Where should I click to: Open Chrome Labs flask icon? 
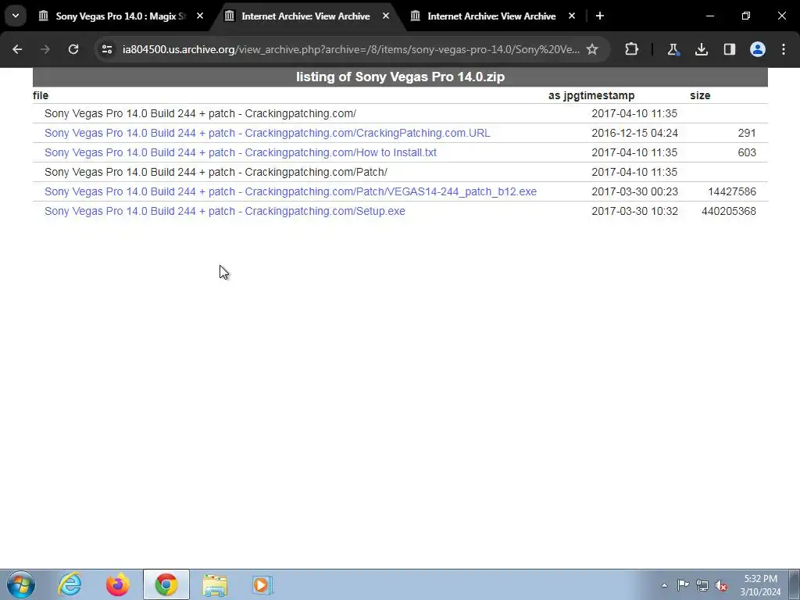tap(673, 49)
